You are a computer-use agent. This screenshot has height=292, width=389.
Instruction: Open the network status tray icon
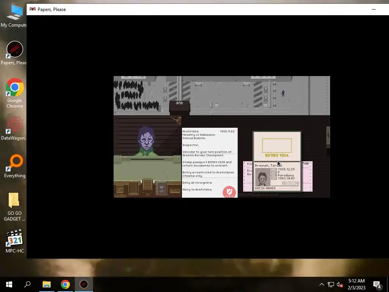pos(331,284)
